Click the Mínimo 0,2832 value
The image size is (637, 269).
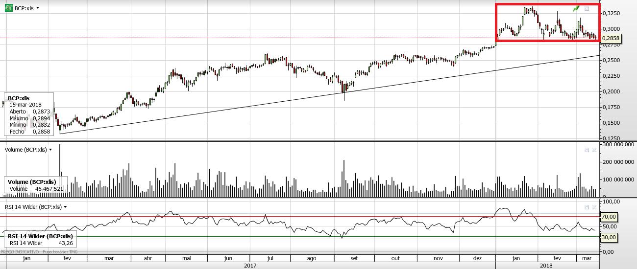coord(42,125)
